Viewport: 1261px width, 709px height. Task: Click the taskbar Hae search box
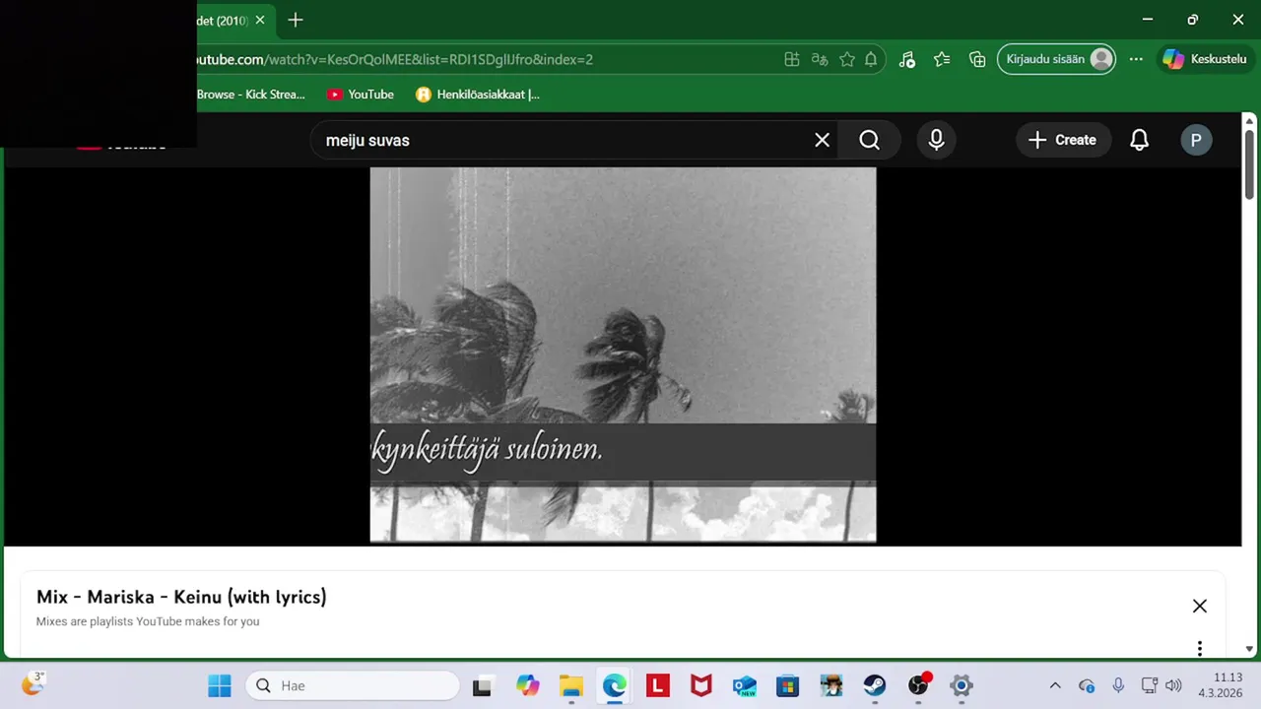tap(353, 685)
